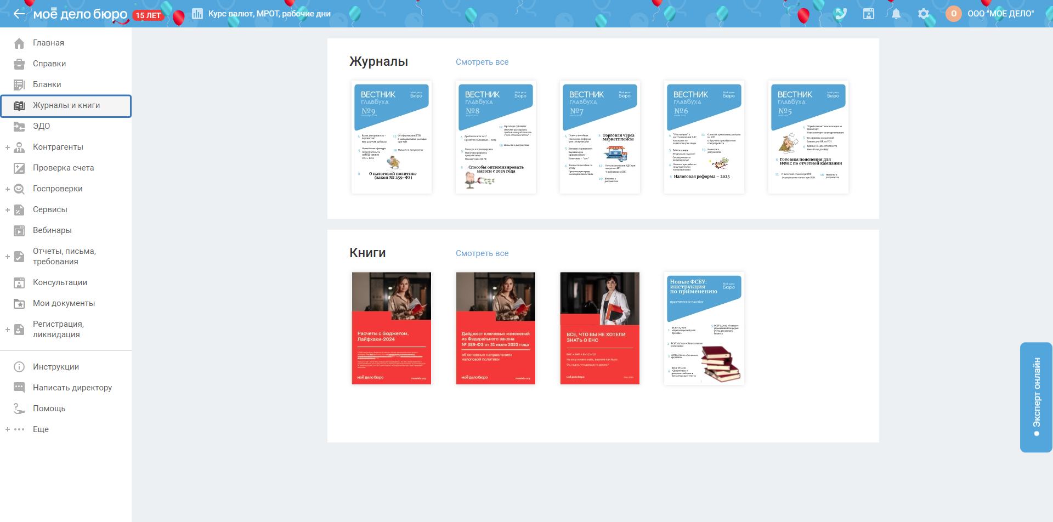Viewport: 1053px width, 522px height.
Task: Click the Отчеты, письма, требования icon
Action: coord(19,256)
